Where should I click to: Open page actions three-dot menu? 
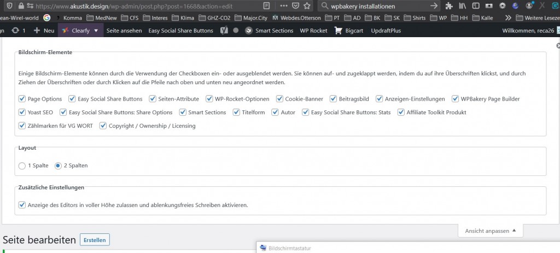pyautogui.click(x=284, y=5)
